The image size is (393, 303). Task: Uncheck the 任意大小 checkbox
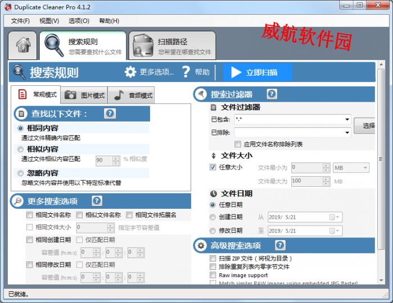pyautogui.click(x=213, y=167)
